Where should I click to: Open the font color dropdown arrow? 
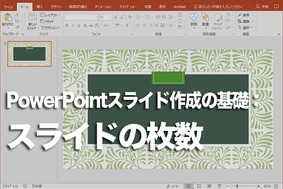(x=132, y=26)
